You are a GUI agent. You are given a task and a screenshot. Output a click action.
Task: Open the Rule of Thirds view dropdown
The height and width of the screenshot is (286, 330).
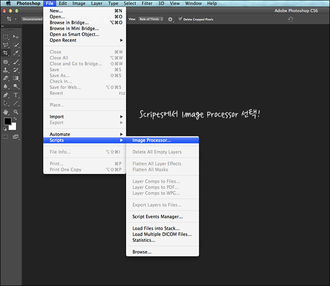point(151,19)
